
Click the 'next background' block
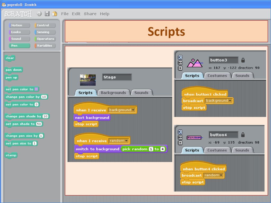click(92, 118)
